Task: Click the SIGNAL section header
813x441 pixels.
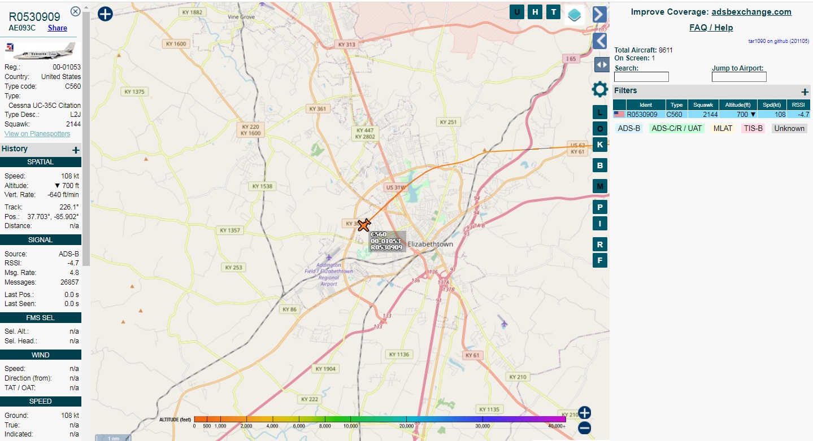Action: pyautogui.click(x=41, y=240)
